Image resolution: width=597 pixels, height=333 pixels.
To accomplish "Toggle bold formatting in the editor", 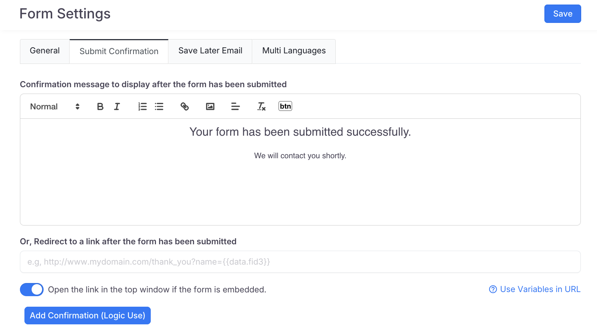I will pyautogui.click(x=100, y=107).
